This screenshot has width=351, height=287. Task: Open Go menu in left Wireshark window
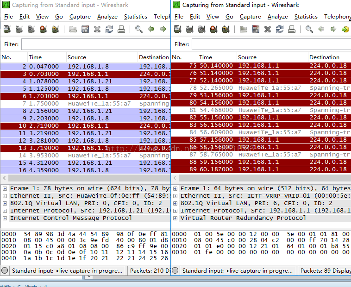[x=59, y=17]
